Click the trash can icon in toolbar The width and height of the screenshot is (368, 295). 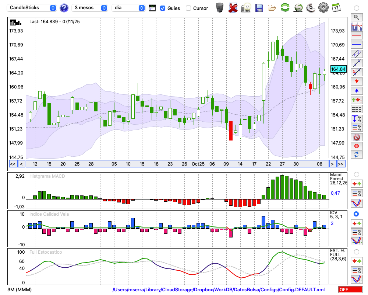[x=220, y=7]
